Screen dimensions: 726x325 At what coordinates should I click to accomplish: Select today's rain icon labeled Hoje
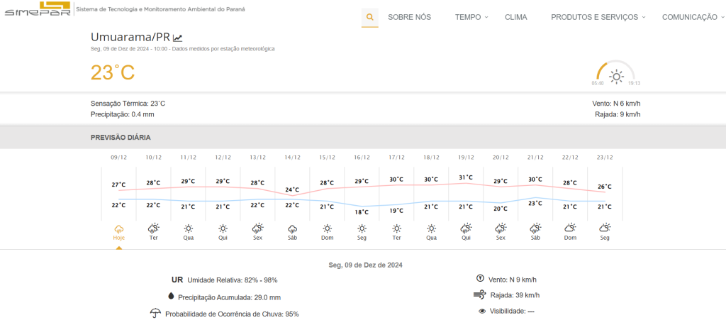118,229
